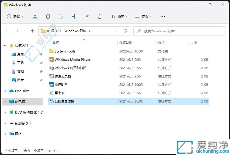This screenshot has width=230, height=155.
Task: Expand the address bar history dropdown
Action: (x=116, y=31)
